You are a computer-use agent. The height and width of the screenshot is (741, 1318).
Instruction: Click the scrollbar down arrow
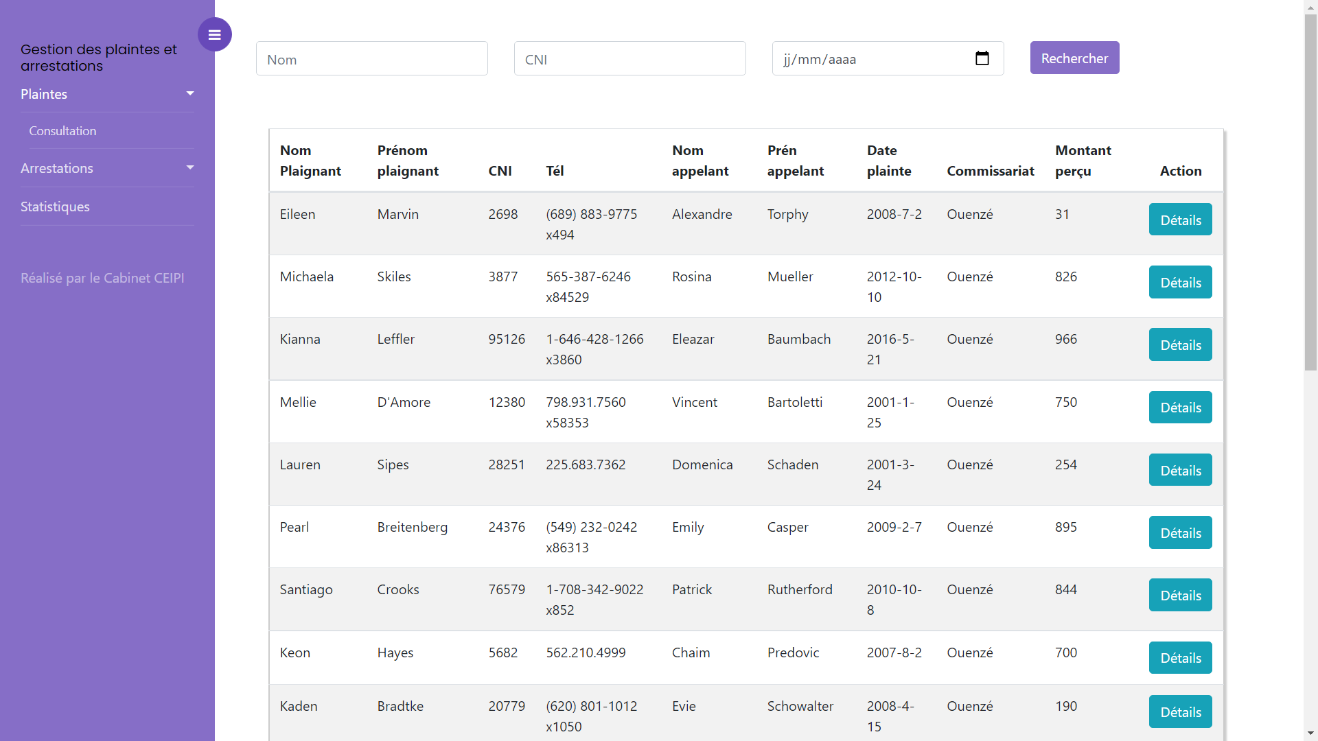1310,733
